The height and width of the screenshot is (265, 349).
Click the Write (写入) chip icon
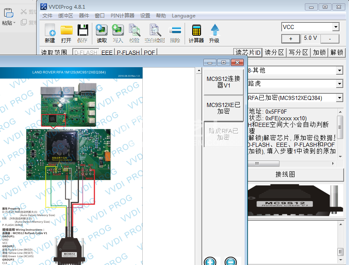(118, 30)
